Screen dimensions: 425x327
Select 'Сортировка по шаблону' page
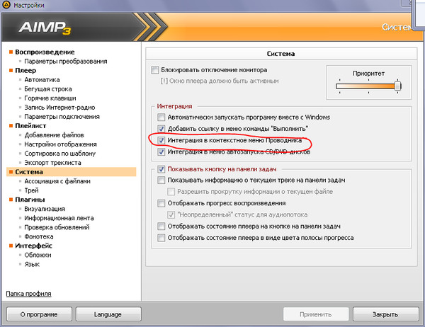(x=60, y=154)
